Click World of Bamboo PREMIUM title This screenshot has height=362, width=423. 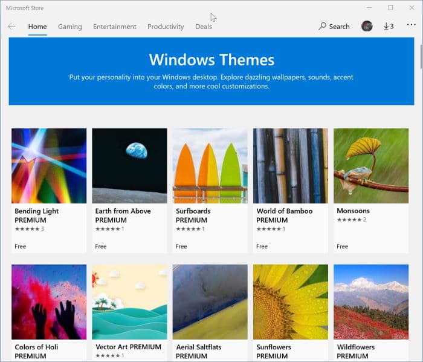(285, 216)
